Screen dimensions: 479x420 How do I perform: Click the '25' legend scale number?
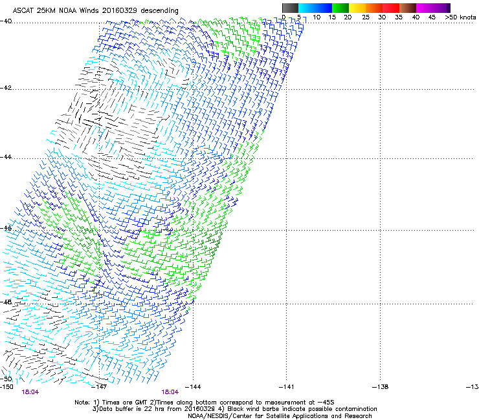(x=365, y=17)
